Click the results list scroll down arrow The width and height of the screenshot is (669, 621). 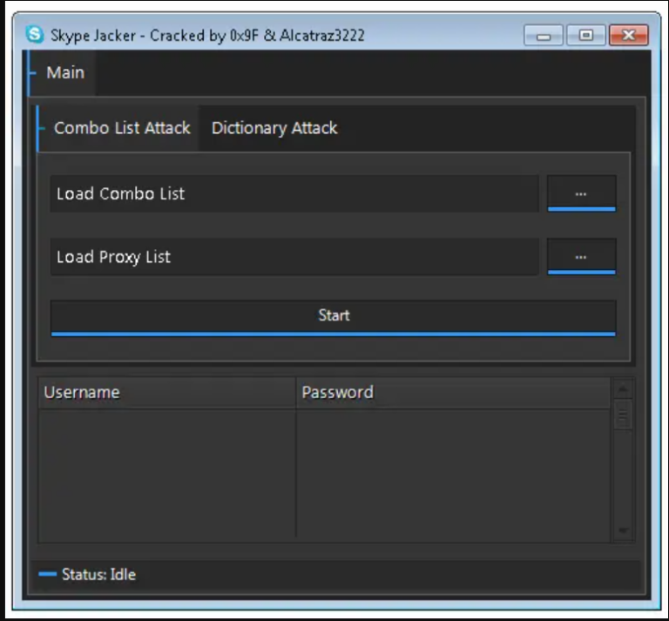tap(623, 530)
